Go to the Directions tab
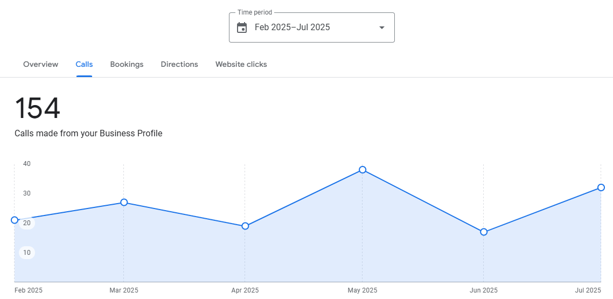613x299 pixels. click(179, 65)
